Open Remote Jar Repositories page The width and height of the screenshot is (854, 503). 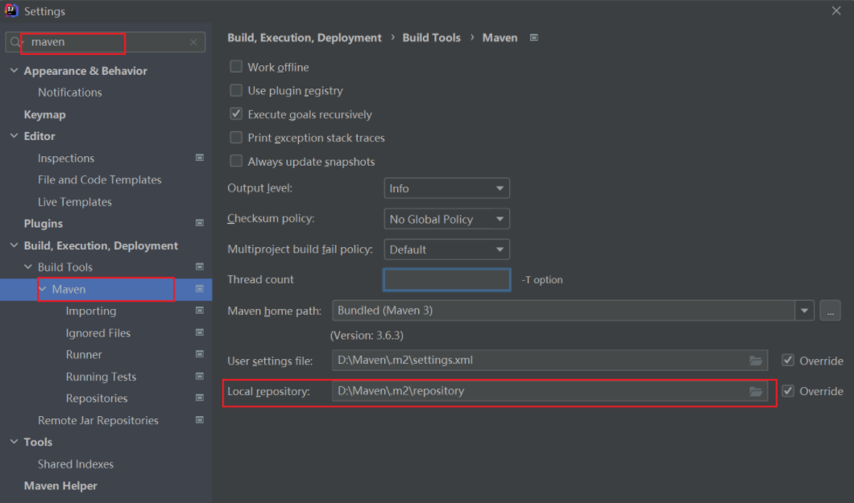point(98,420)
